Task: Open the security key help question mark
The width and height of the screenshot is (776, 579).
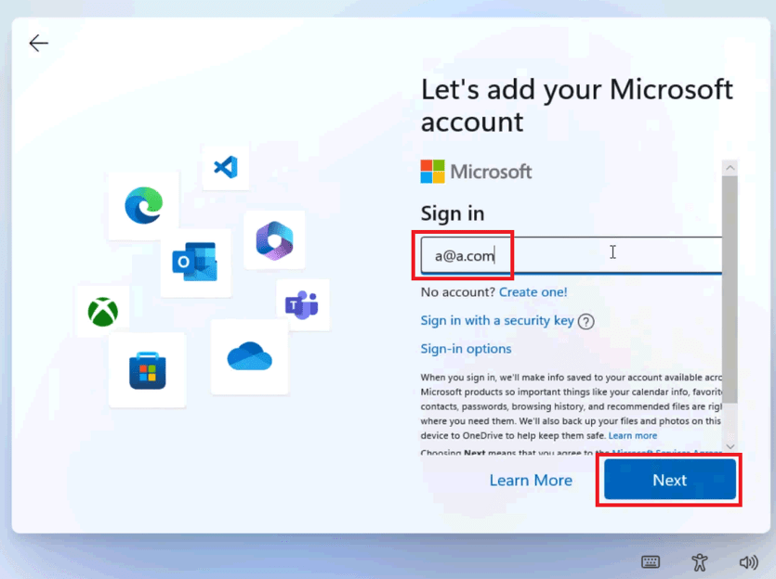Action: tap(586, 322)
